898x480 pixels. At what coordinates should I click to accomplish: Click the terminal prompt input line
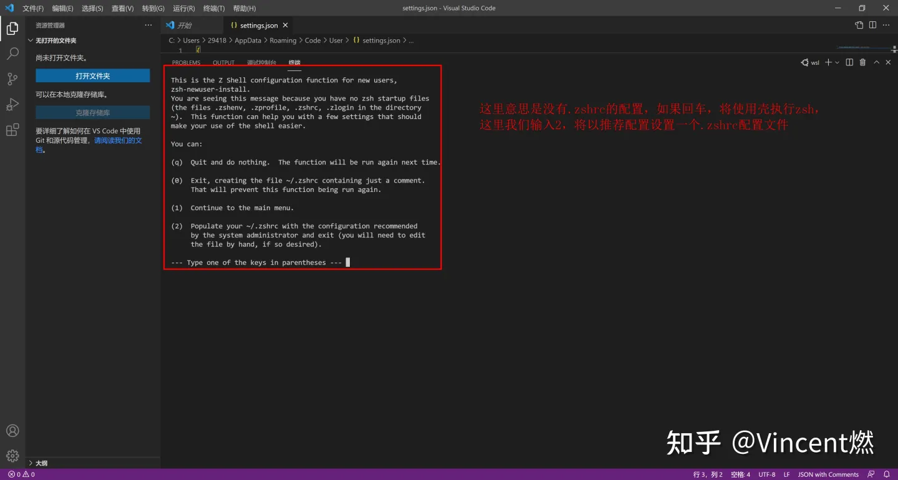(x=260, y=262)
